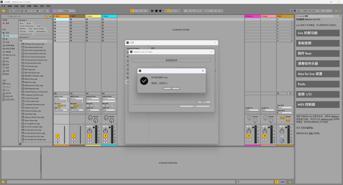Click the browser forward arrow
Viewport: 343px width, 185px height.
click(x=6, y=16)
